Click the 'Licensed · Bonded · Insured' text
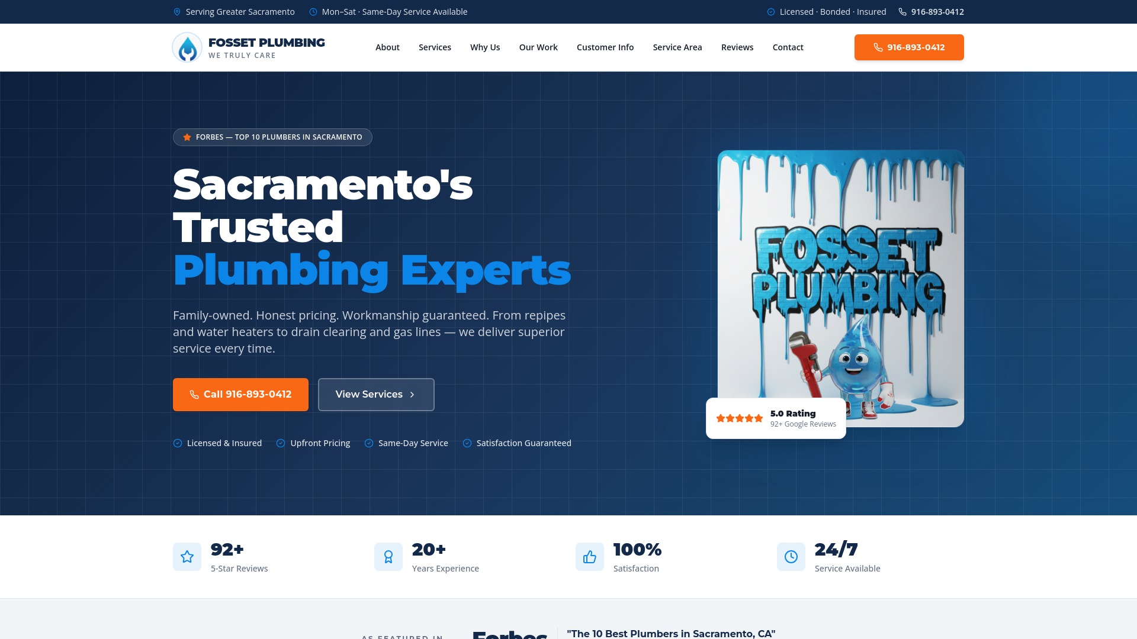Viewport: 1137px width, 639px height. tap(833, 12)
